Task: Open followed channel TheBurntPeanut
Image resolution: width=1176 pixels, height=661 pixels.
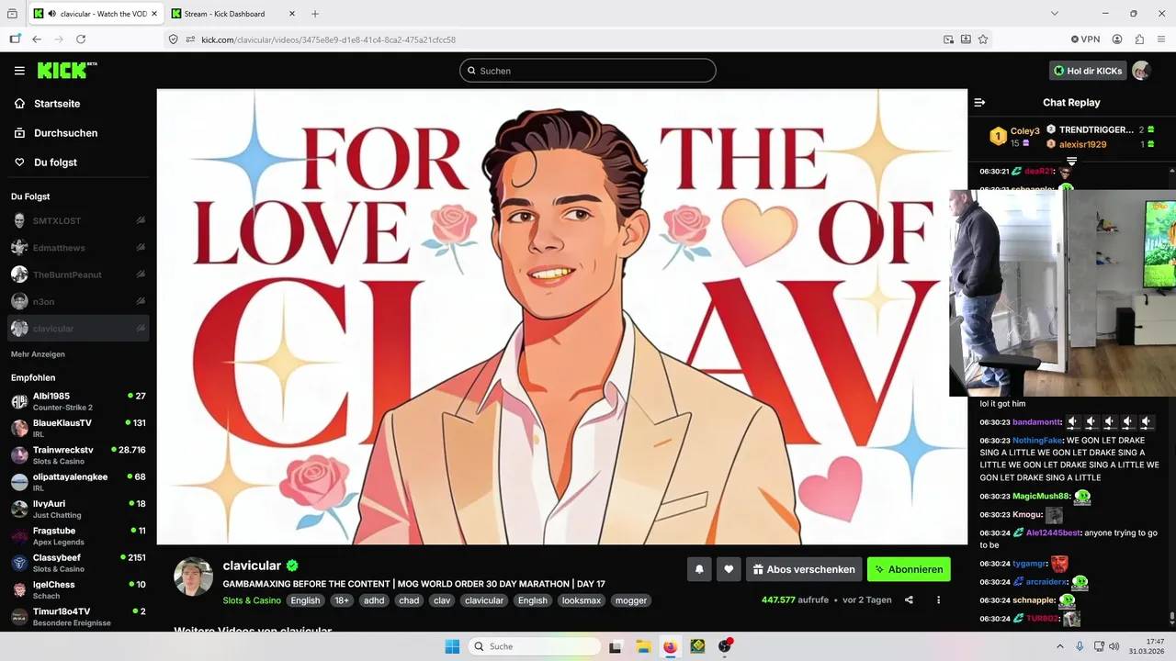Action: coord(78,274)
